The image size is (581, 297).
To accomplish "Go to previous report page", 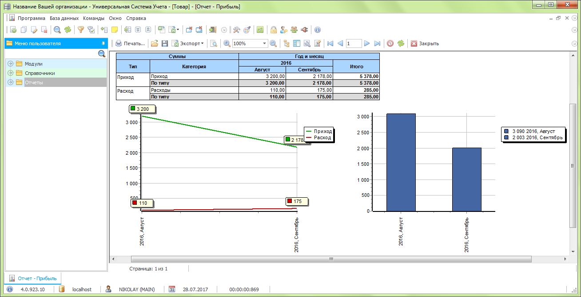I will [x=340, y=43].
